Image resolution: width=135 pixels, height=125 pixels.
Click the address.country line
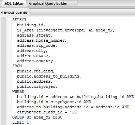pos(35,61)
